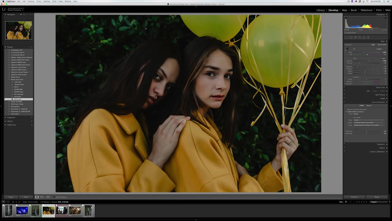Show the main window display icon in filmstrip
Screen dimensions: 392x221
3,202
